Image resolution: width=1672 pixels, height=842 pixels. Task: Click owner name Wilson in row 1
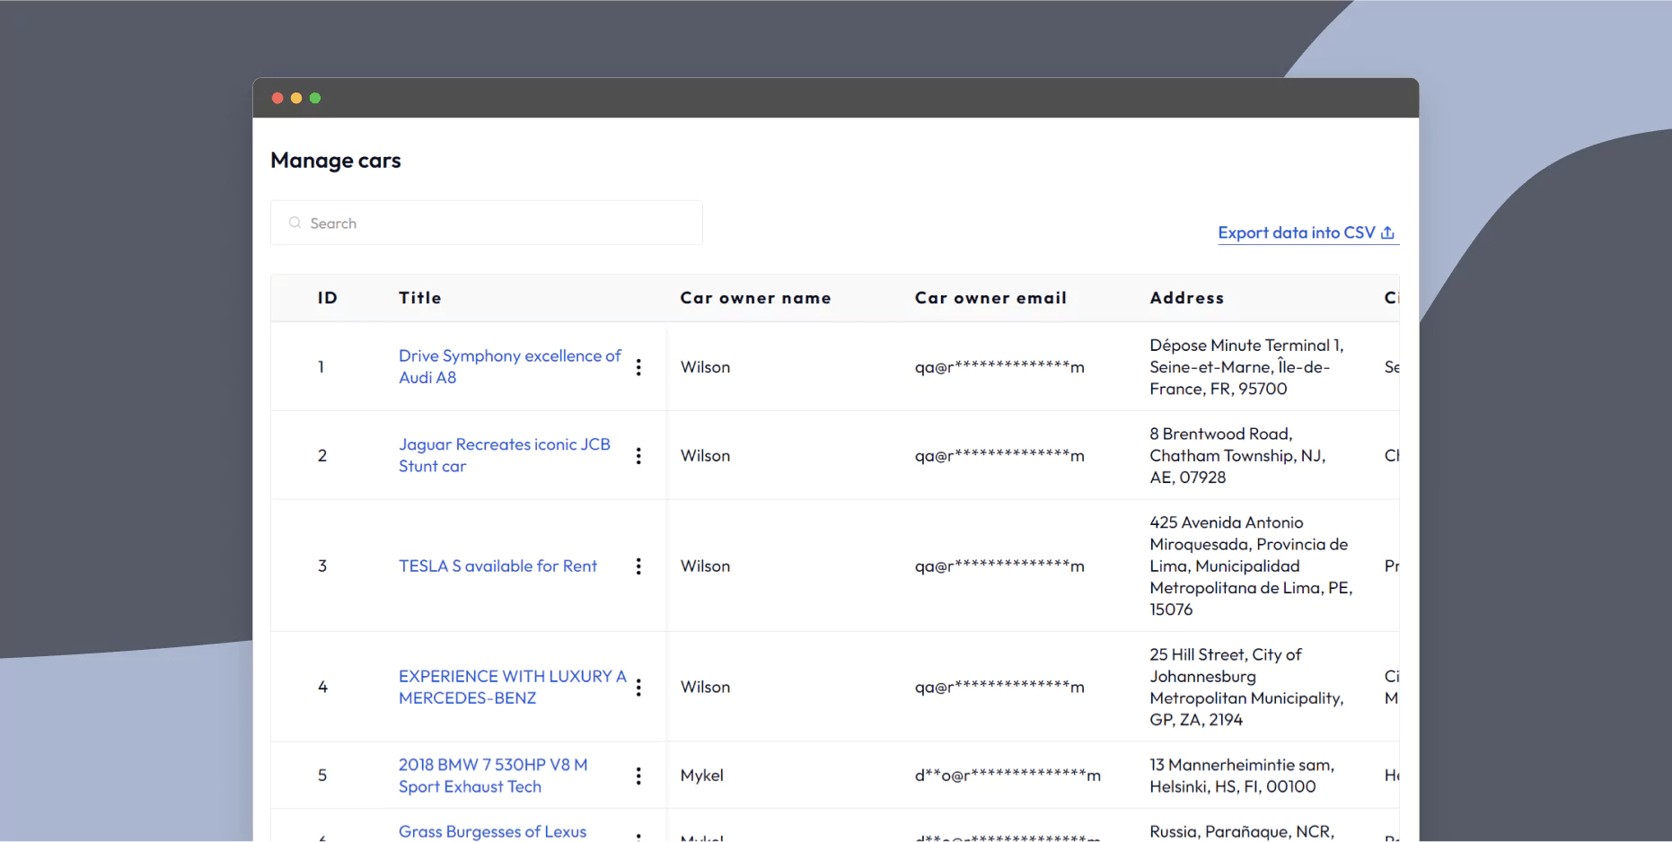(705, 367)
